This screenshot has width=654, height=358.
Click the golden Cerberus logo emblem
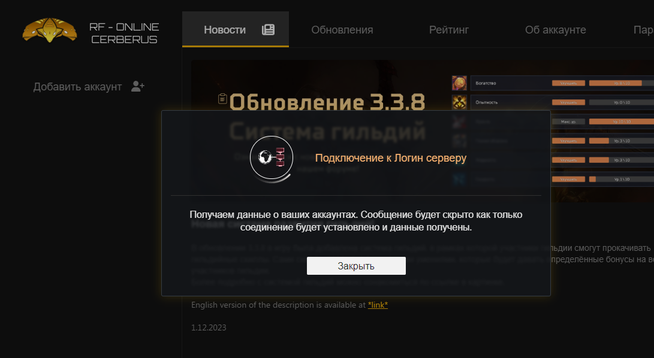(x=50, y=30)
